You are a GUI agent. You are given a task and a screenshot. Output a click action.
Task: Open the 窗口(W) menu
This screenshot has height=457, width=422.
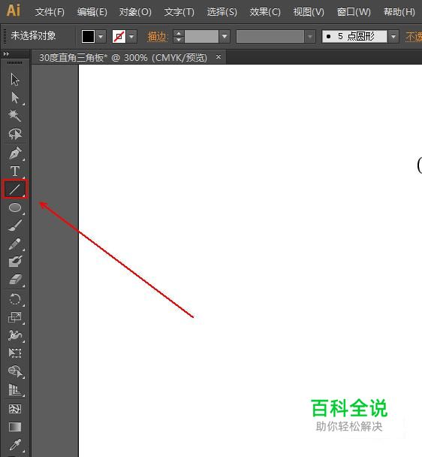click(354, 12)
